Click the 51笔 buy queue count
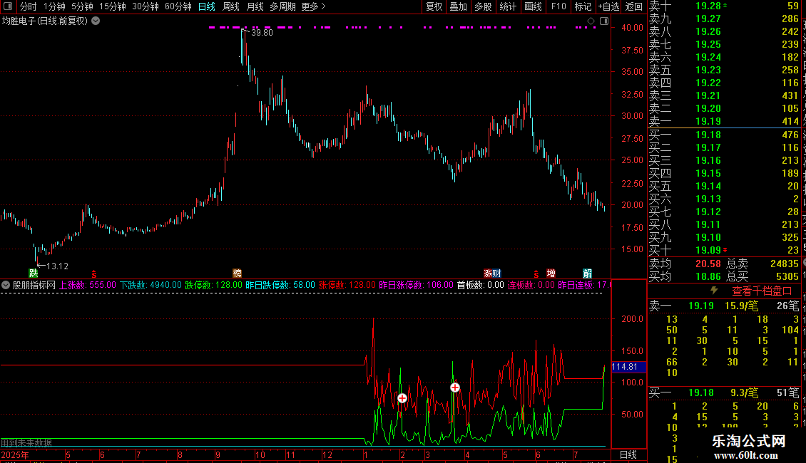 788,393
